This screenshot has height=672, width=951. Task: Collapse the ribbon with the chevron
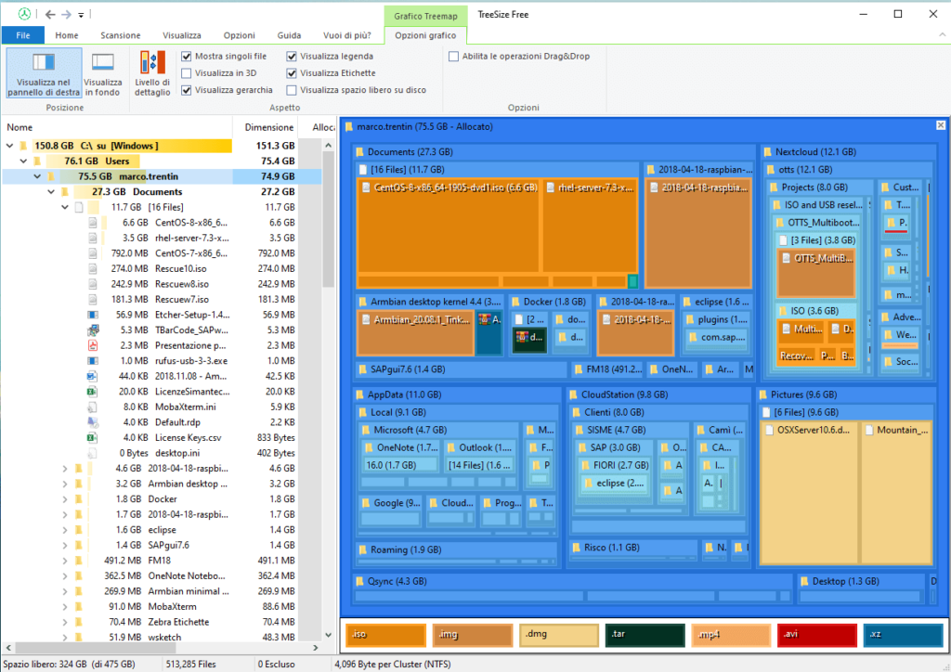[x=942, y=34]
